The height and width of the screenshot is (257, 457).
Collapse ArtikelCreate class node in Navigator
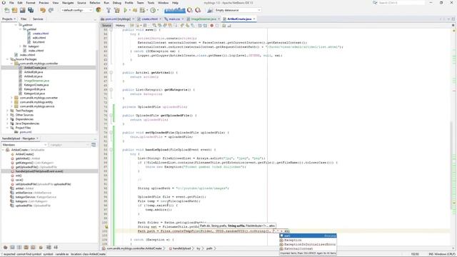pyautogui.click(x=4, y=150)
